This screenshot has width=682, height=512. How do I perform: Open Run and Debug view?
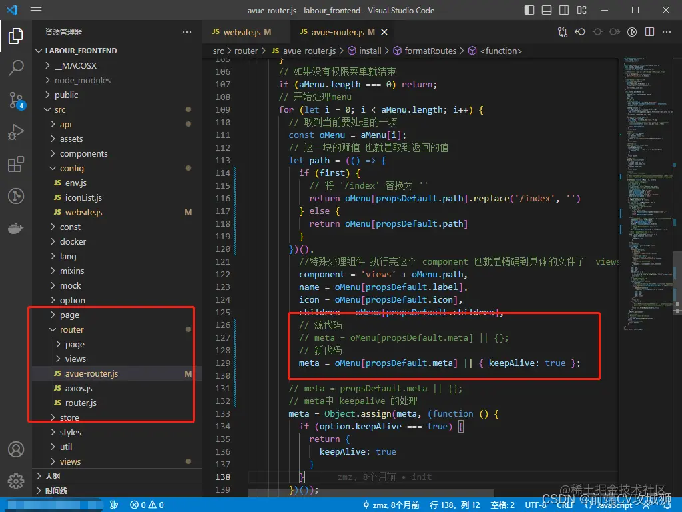tap(16, 132)
